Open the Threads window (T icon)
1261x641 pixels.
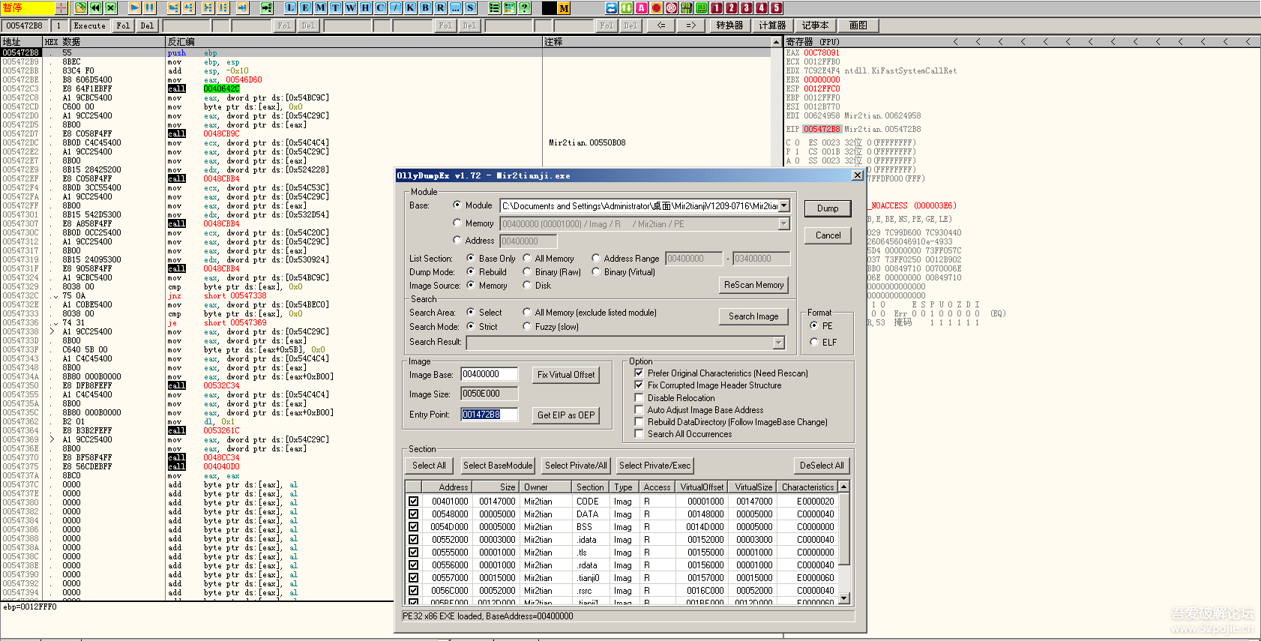[335, 7]
